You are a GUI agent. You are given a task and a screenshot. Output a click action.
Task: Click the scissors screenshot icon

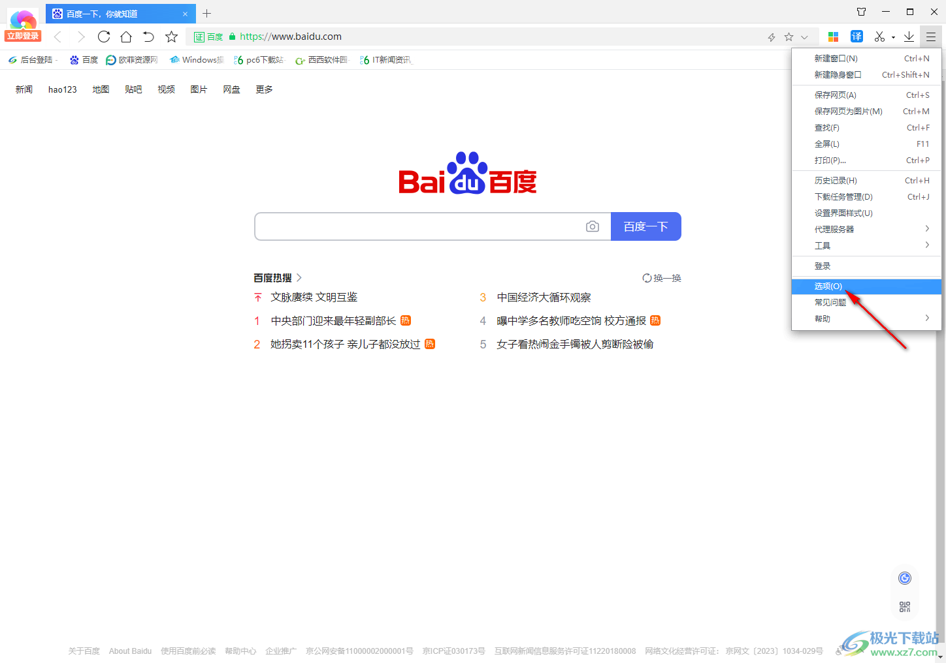[x=879, y=37]
